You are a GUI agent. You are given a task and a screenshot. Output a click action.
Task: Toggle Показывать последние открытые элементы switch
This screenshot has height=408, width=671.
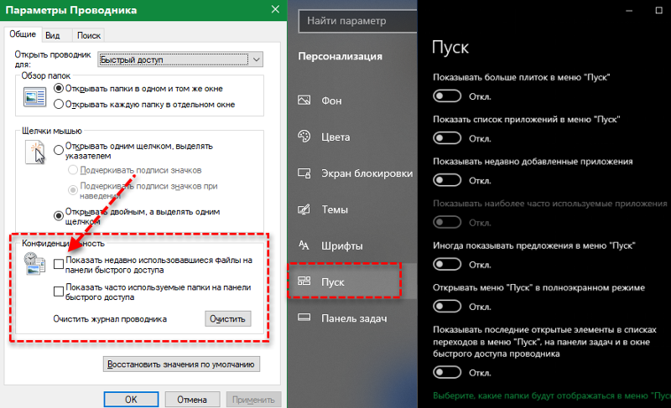point(447,373)
